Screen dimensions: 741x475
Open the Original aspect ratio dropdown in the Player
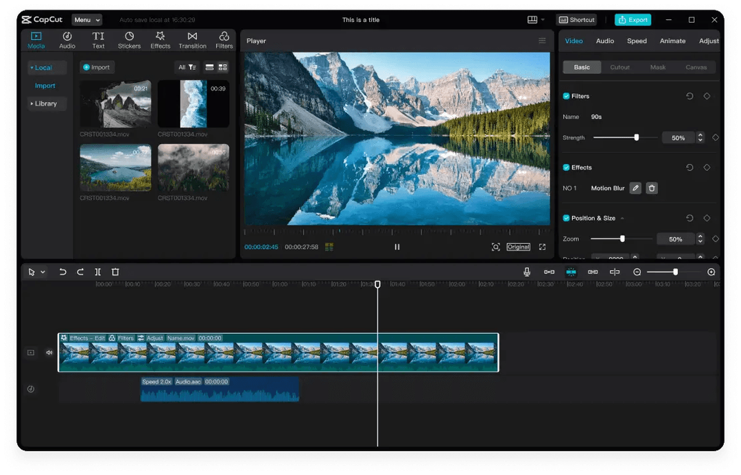tap(518, 247)
